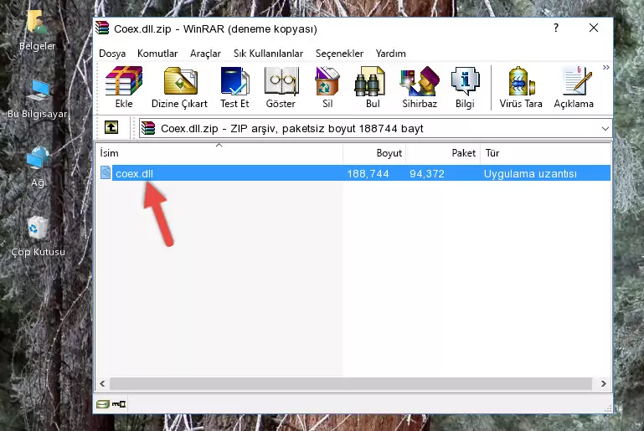Open the Seçenekler menu
Viewport: 644px width, 431px height.
(339, 54)
